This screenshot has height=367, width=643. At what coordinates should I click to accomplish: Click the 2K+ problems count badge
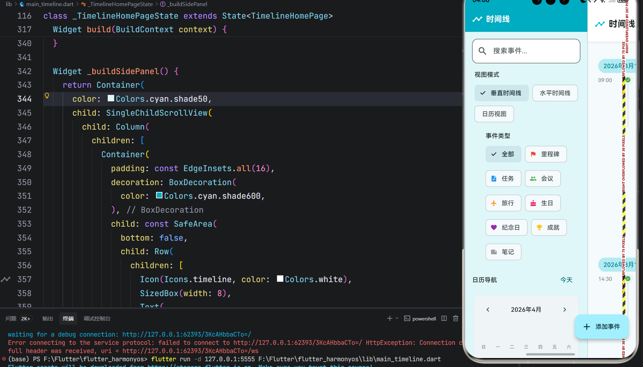(x=26, y=318)
